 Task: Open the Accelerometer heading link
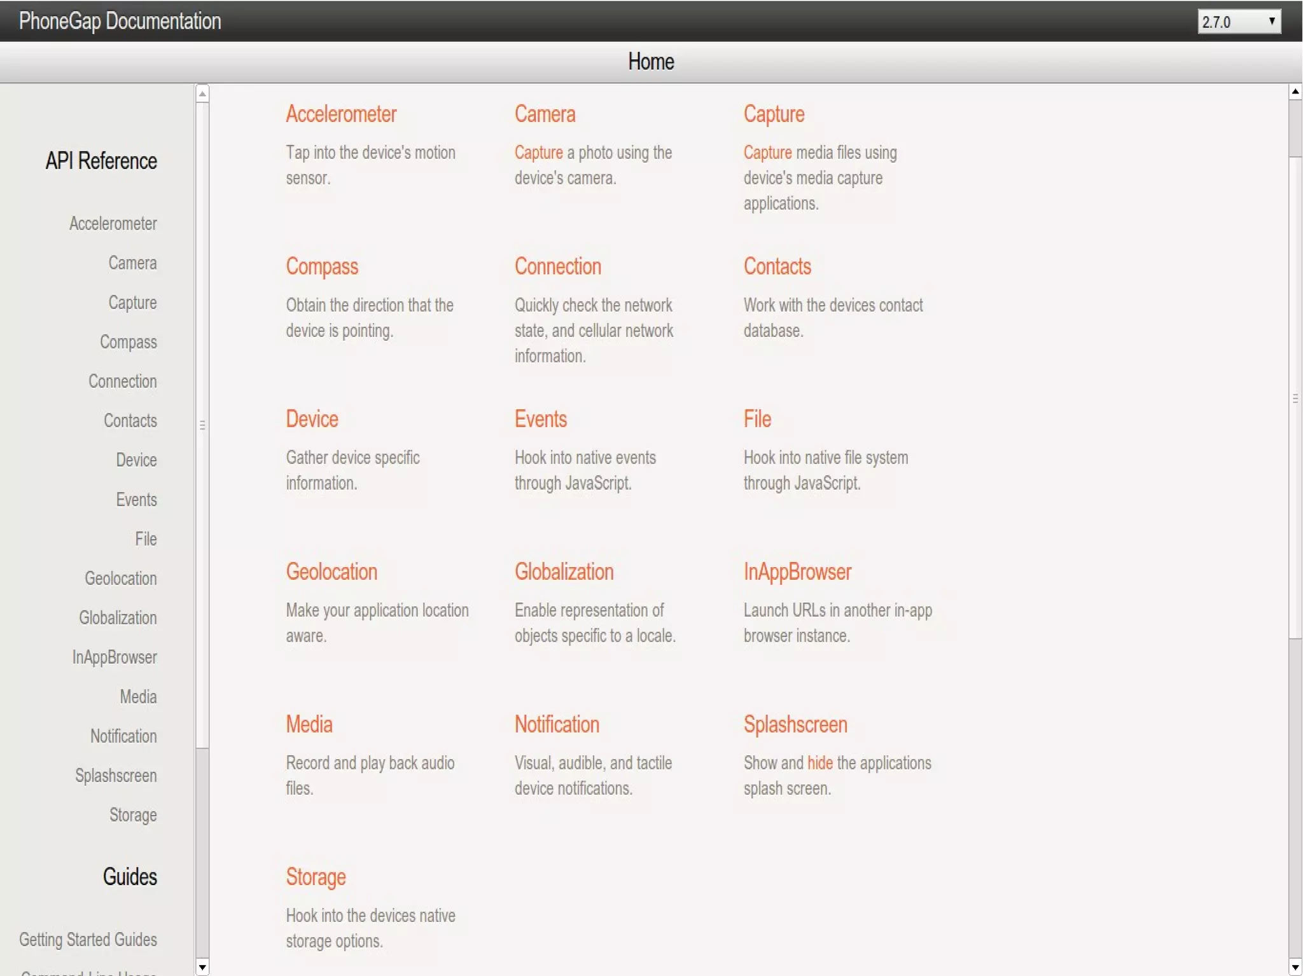[x=341, y=114]
